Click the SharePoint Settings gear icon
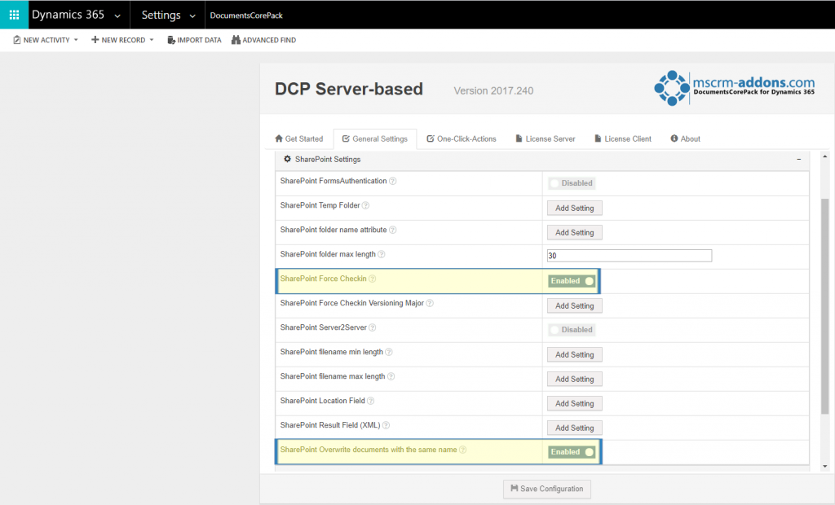This screenshot has height=505, width=835. coord(287,160)
